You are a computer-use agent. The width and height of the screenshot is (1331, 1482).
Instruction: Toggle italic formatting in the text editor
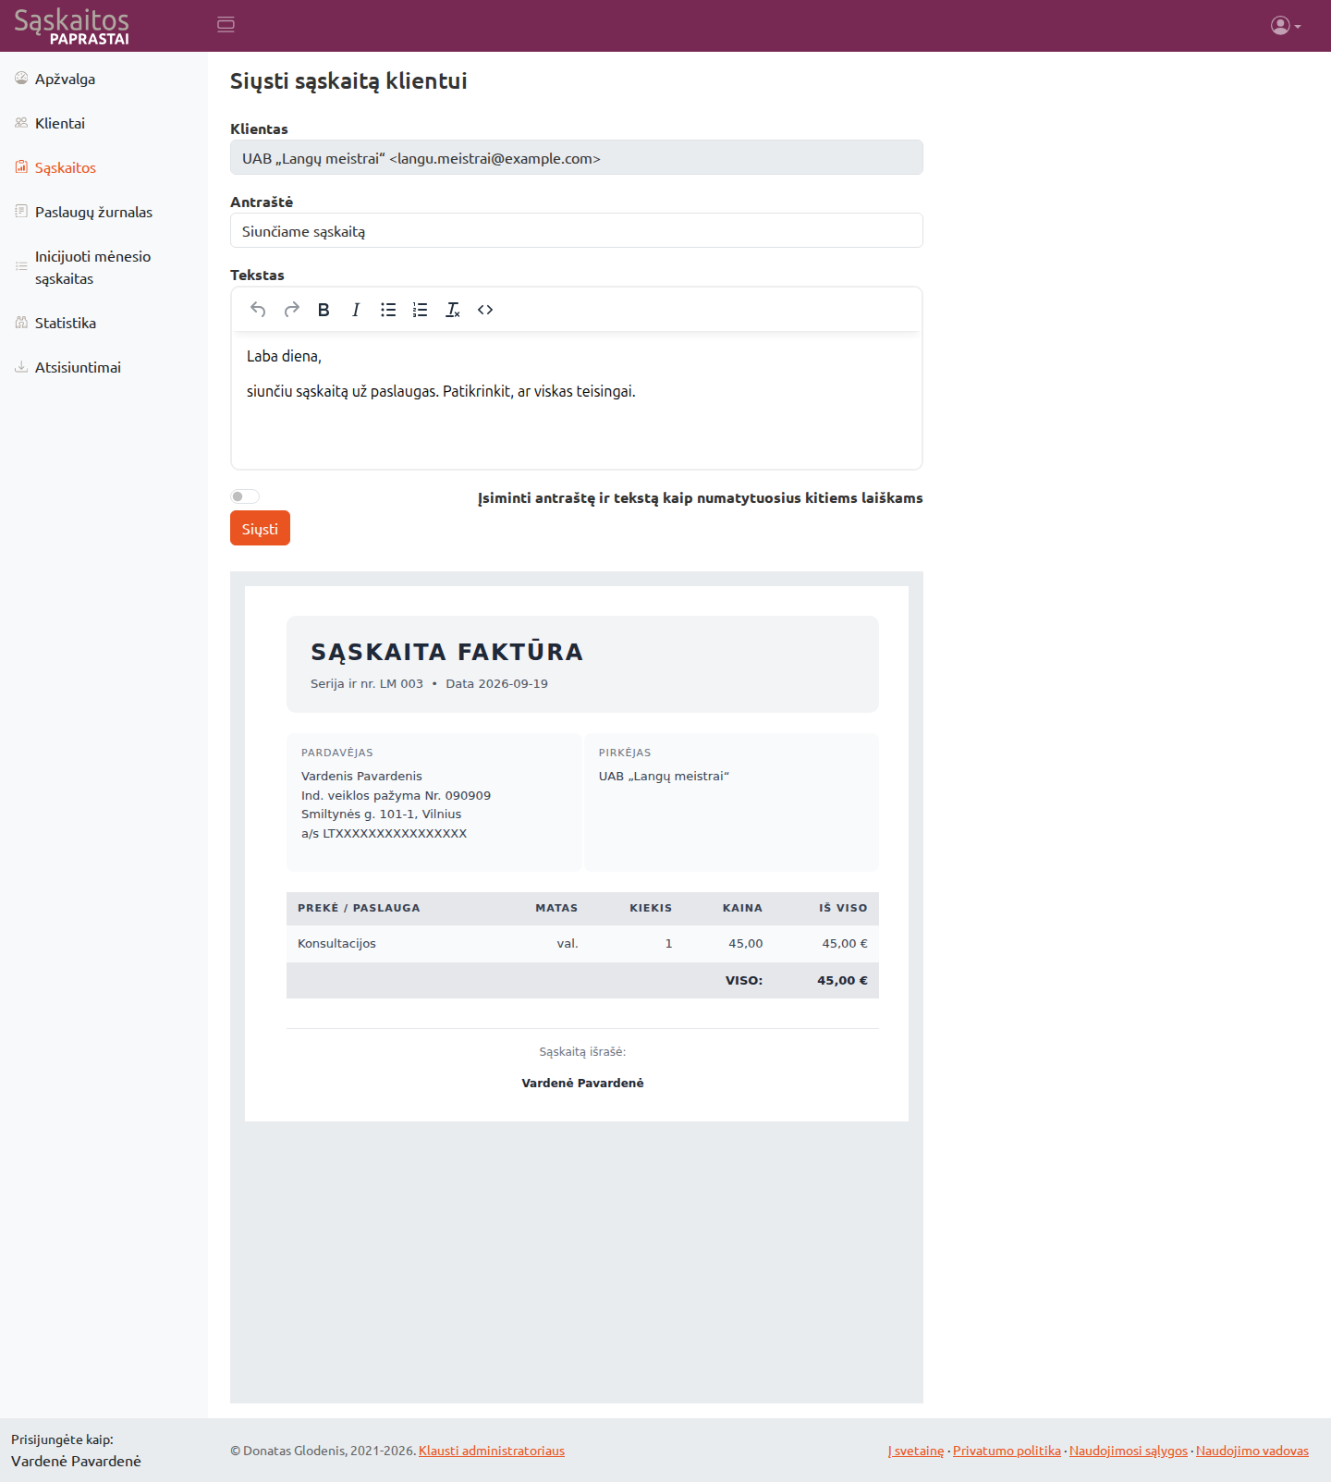point(356,310)
